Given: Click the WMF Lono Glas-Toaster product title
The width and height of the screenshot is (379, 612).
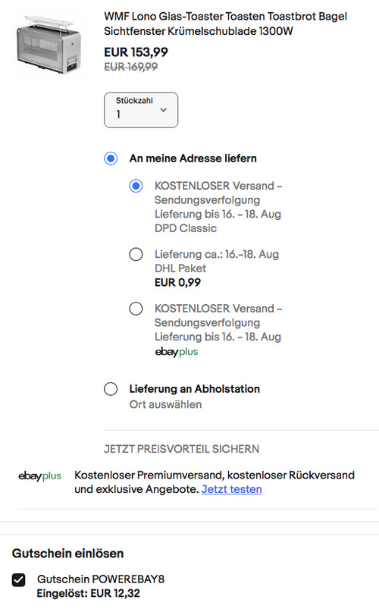Looking at the screenshot, I should 225,24.
